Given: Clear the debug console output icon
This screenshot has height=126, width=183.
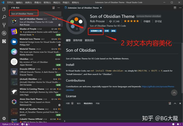Looking at the screenshot, I should (x=170, y=103).
